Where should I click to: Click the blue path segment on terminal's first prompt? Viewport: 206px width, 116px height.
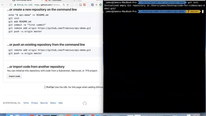(162, 2)
